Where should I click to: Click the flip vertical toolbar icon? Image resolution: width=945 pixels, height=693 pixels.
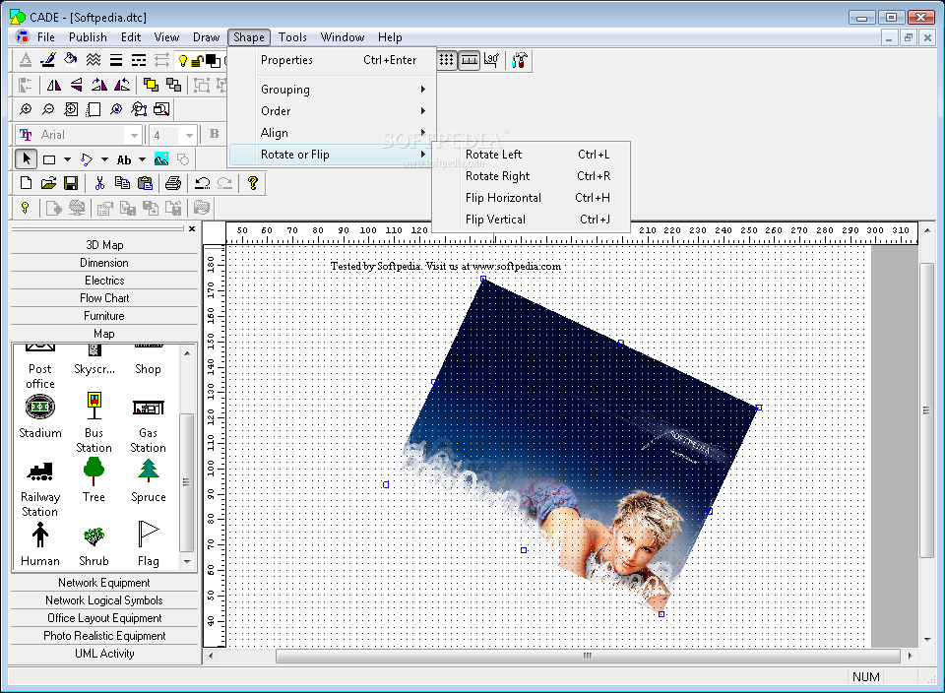(76, 85)
